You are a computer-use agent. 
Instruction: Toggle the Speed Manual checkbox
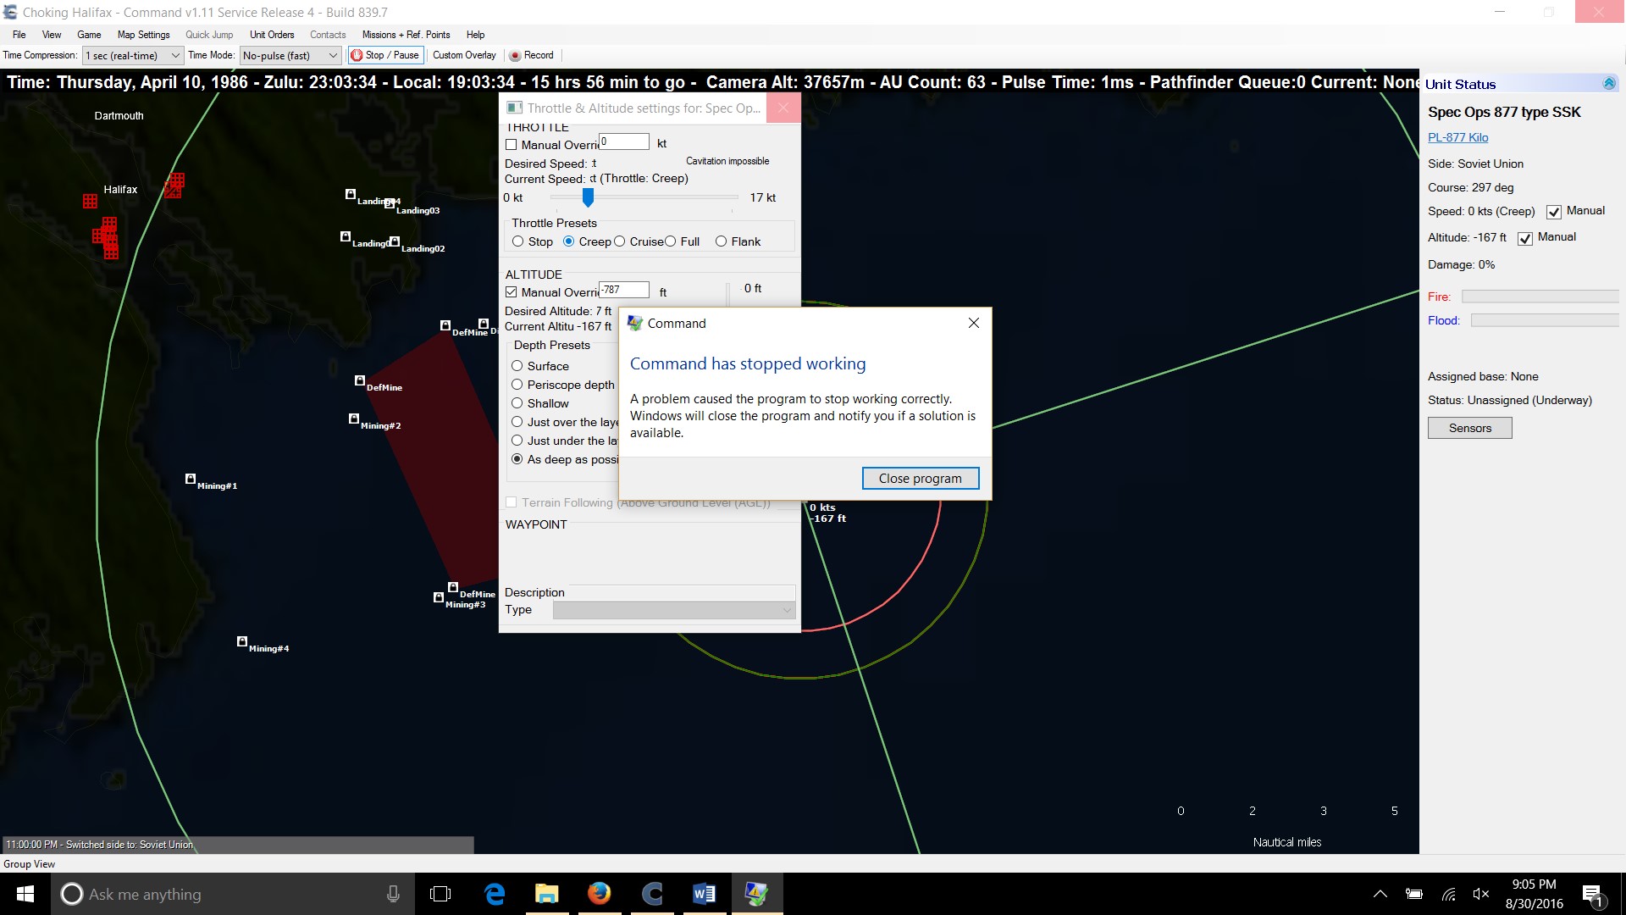(1554, 212)
